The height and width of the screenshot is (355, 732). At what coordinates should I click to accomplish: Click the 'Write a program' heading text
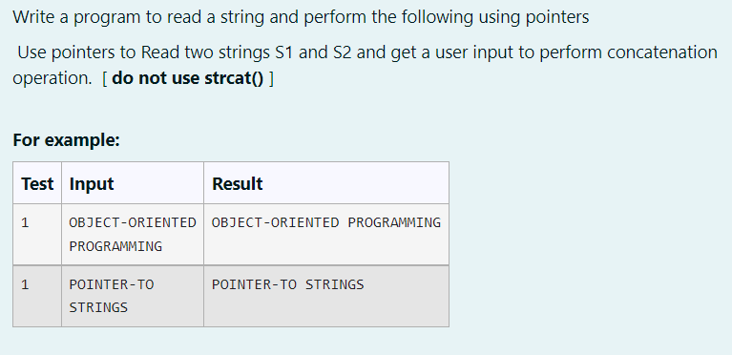coord(301,17)
